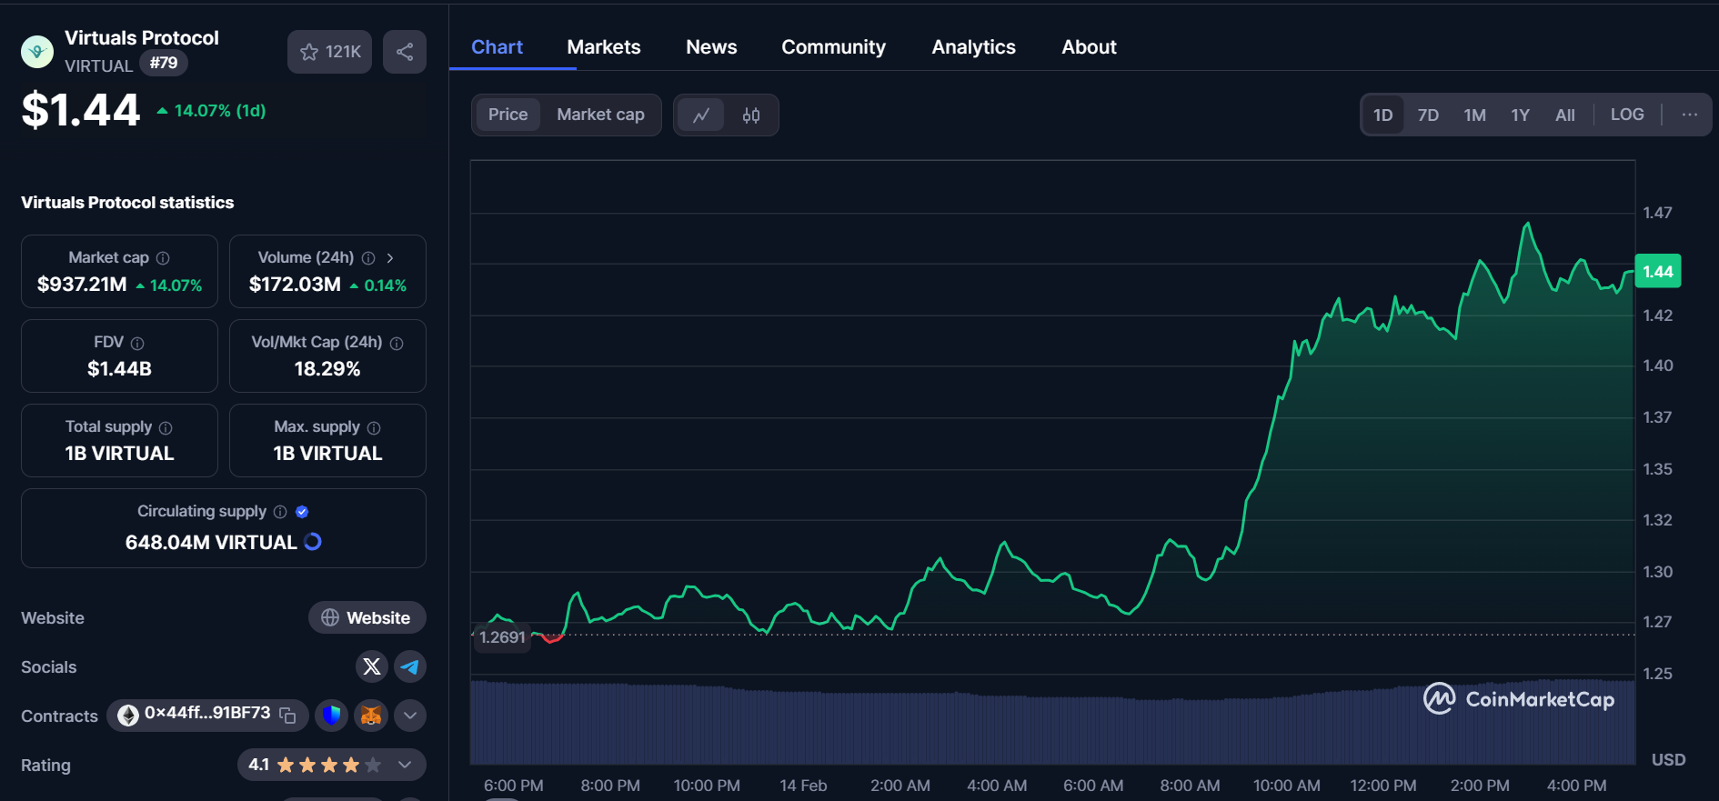Set chart range to 1M

(1474, 115)
